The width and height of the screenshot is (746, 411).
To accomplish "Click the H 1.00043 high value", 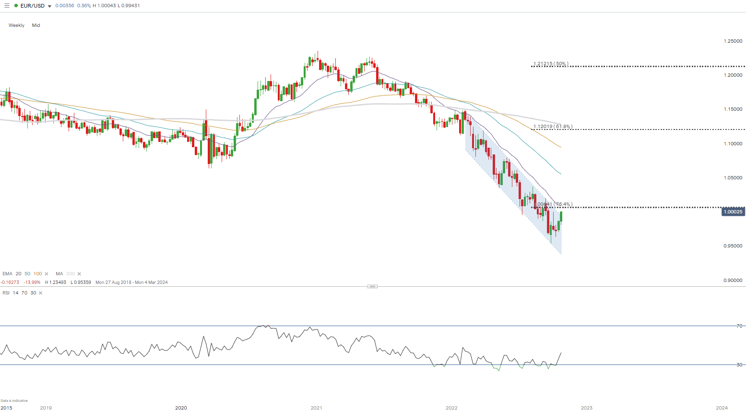I will coord(104,6).
